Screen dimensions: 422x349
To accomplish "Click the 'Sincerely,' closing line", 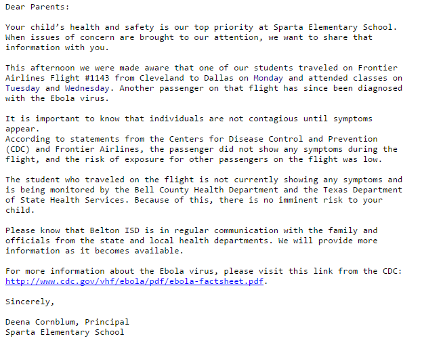I will (30, 302).
